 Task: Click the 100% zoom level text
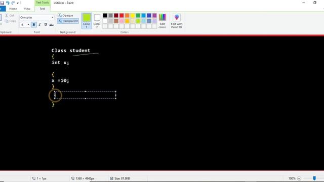click(292, 178)
